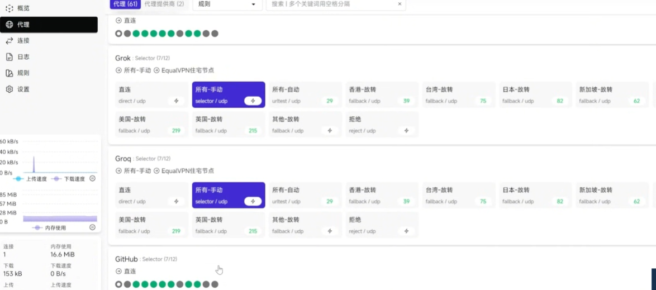Screen dimensions: 656x290
Task: Select 所有-手动 node in Groq group
Action: 229,195
